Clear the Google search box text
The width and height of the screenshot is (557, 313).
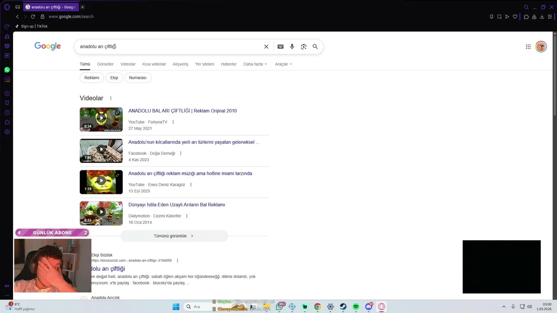(266, 47)
